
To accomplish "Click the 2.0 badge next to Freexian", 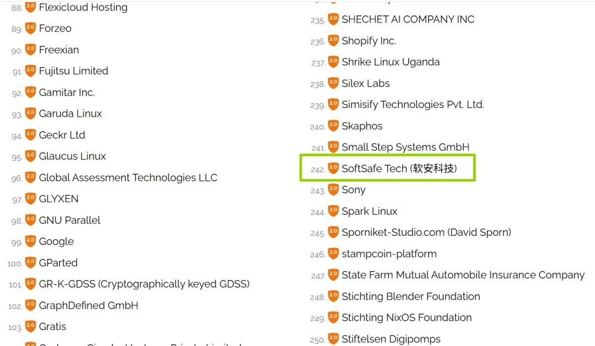I will (30, 50).
